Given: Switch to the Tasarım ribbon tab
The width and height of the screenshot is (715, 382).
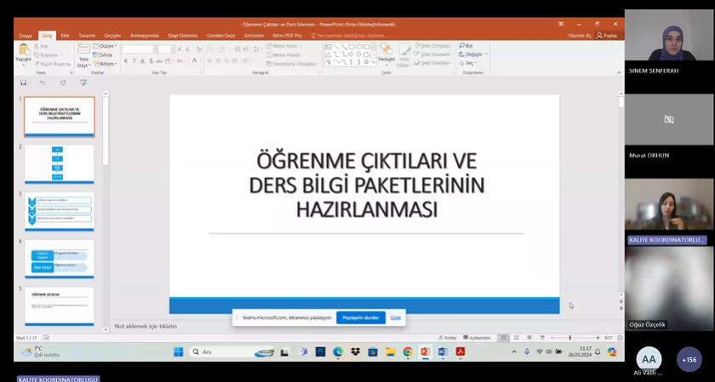Looking at the screenshot, I should pyautogui.click(x=87, y=36).
